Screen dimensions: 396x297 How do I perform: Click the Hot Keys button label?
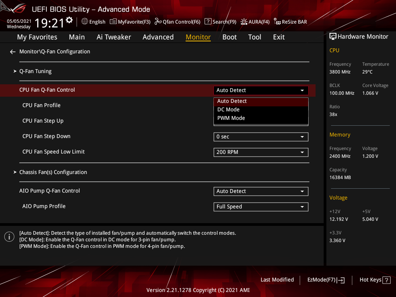tap(370, 280)
